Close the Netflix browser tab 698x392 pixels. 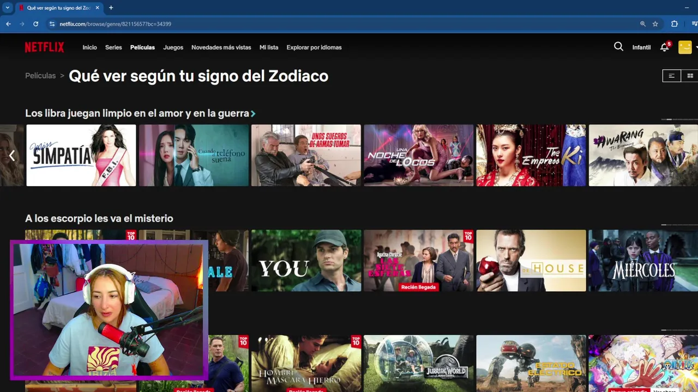(x=97, y=8)
